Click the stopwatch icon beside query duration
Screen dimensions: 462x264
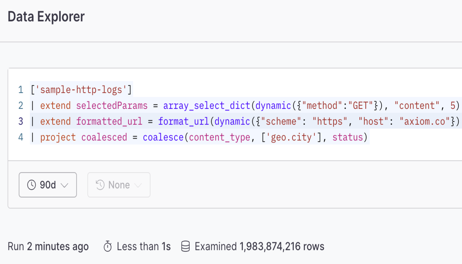[108, 246]
